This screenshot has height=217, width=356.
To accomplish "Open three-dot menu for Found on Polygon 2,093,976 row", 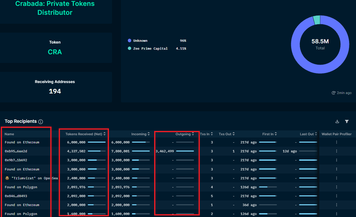I will 337,187.
